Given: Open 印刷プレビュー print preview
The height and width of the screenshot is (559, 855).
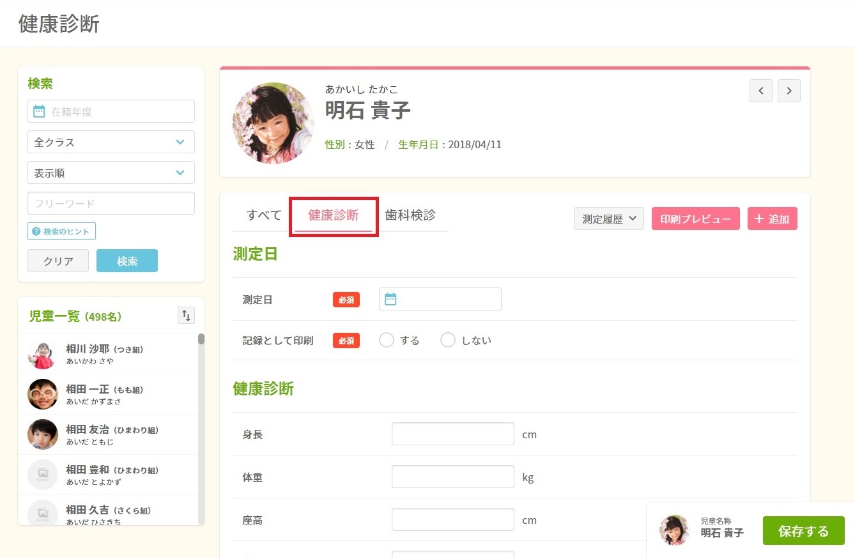Looking at the screenshot, I should 696,218.
